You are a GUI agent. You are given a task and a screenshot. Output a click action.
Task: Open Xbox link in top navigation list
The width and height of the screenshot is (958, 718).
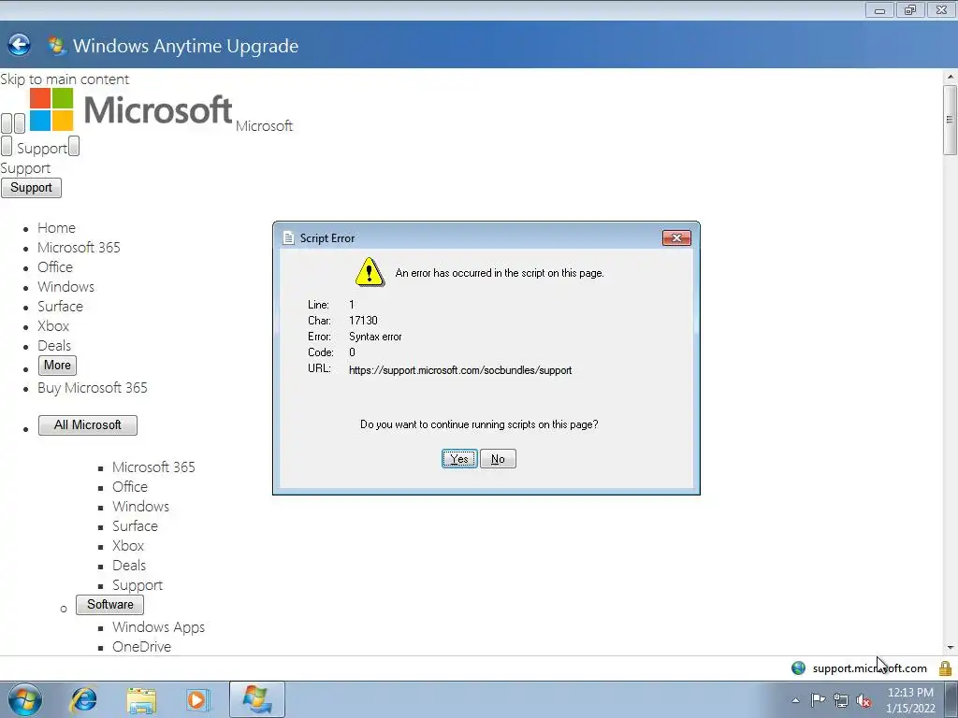tap(53, 326)
